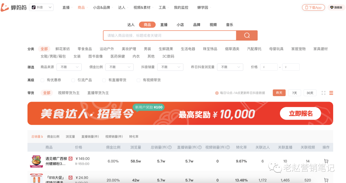Image resolution: width=346 pixels, height=183 pixels.
Task: Click the 蝉妈妈 logo
Action: click(x=13, y=7)
